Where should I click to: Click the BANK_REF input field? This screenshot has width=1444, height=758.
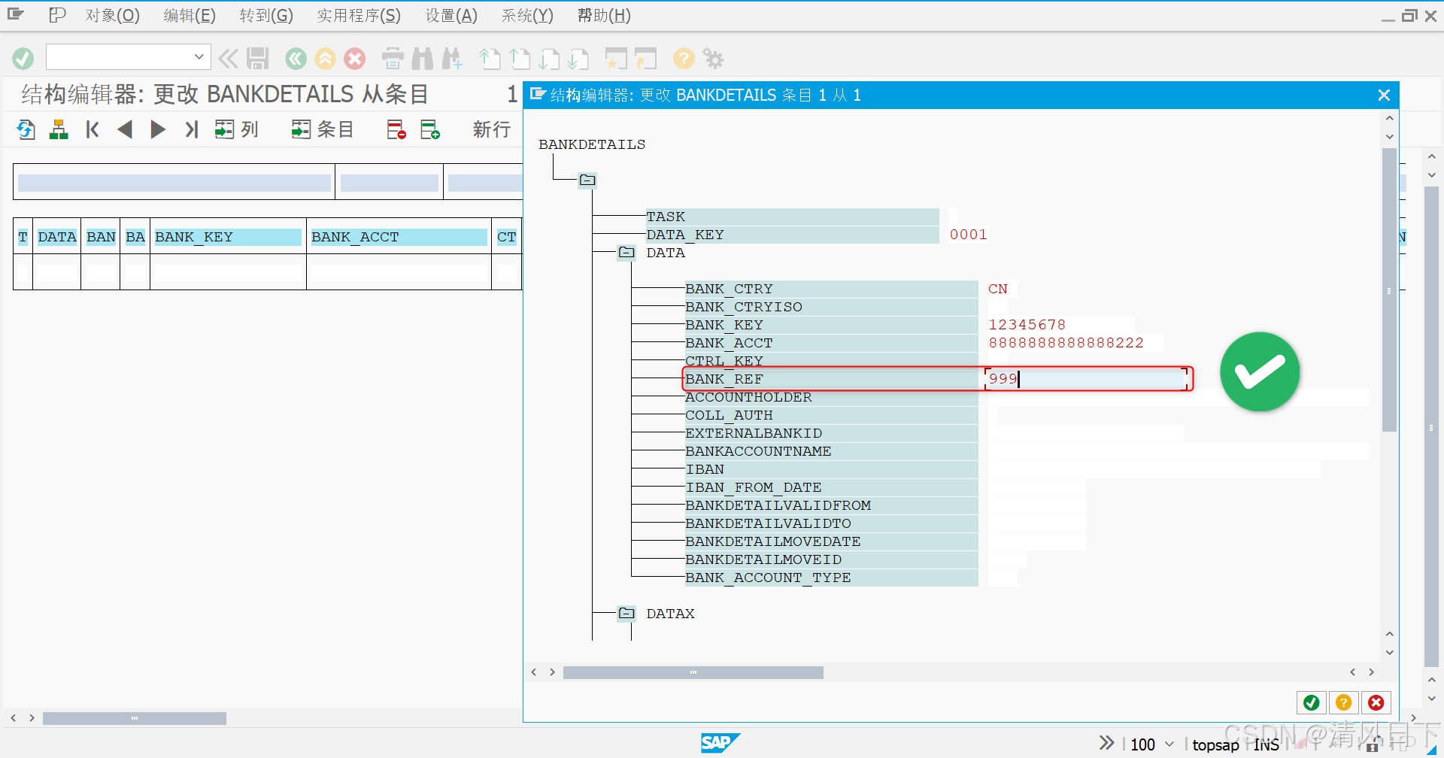(1087, 379)
